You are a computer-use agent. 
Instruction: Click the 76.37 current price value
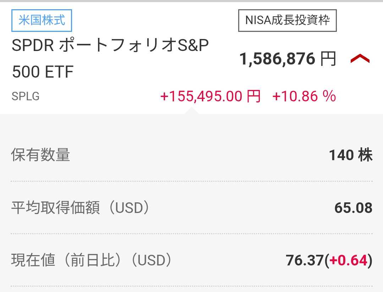(305, 261)
